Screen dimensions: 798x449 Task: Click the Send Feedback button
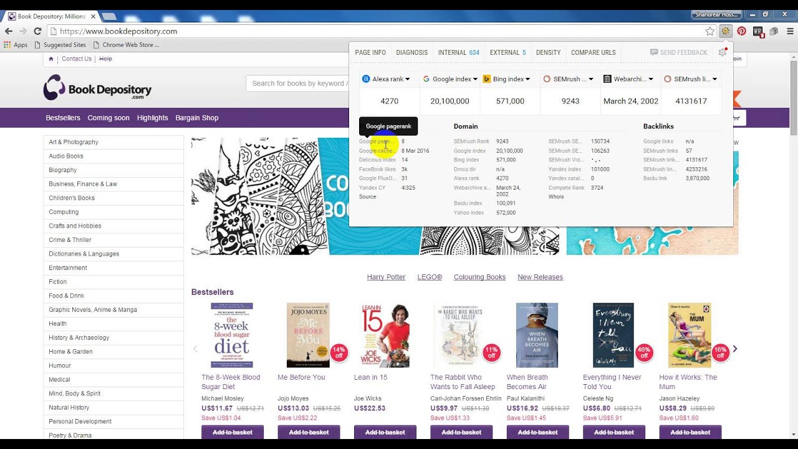(678, 52)
